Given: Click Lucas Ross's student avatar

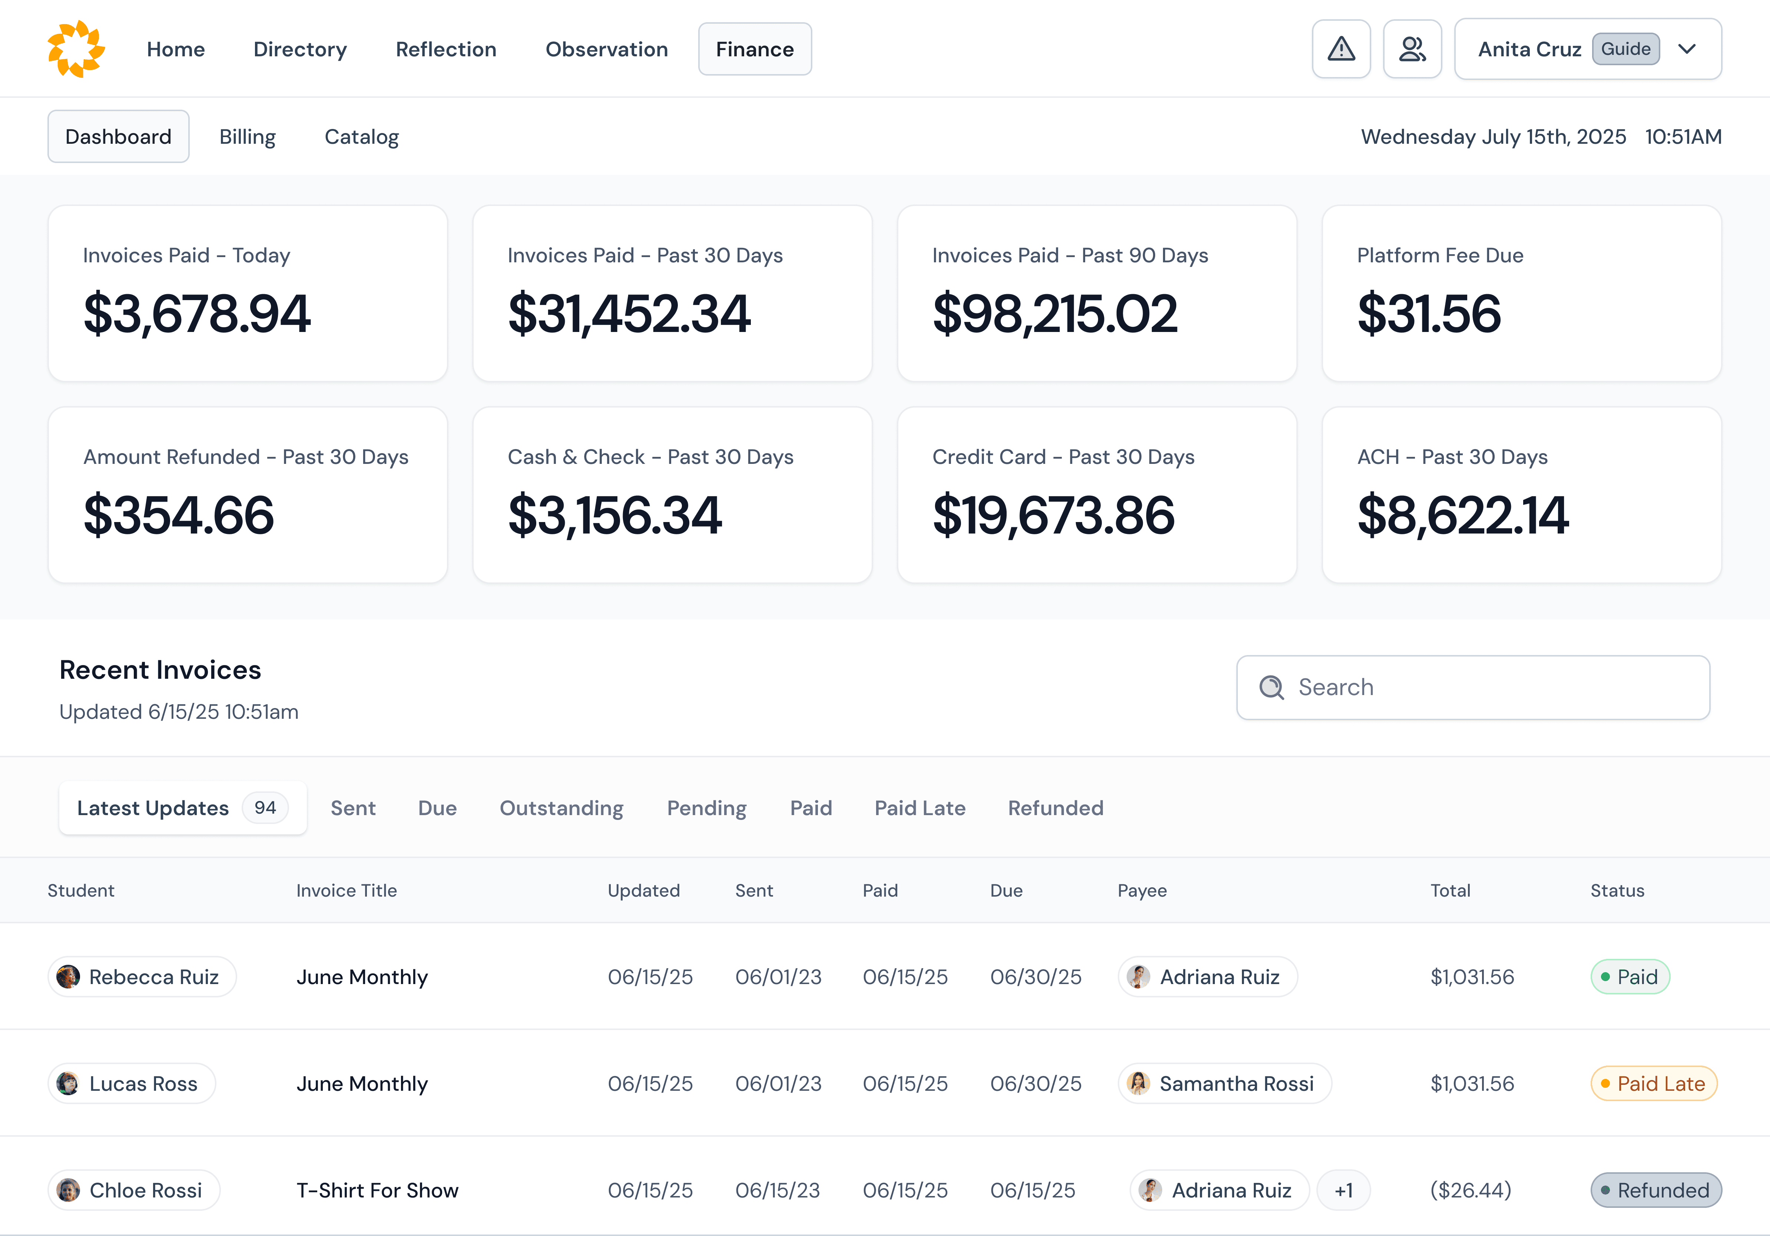Looking at the screenshot, I should pyautogui.click(x=69, y=1083).
